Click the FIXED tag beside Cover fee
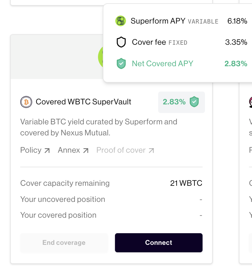This screenshot has height=266, width=252. click(x=178, y=43)
